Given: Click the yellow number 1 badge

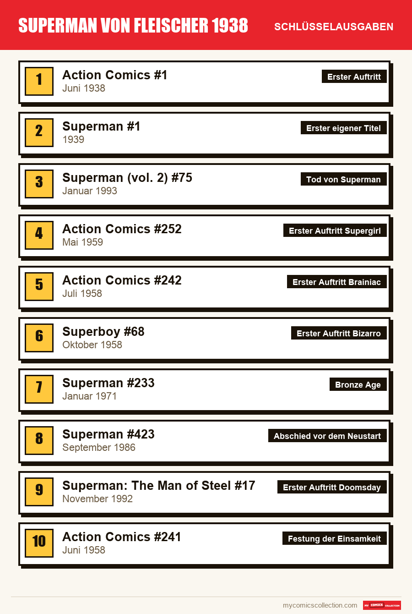Looking at the screenshot, I should 39,82.
